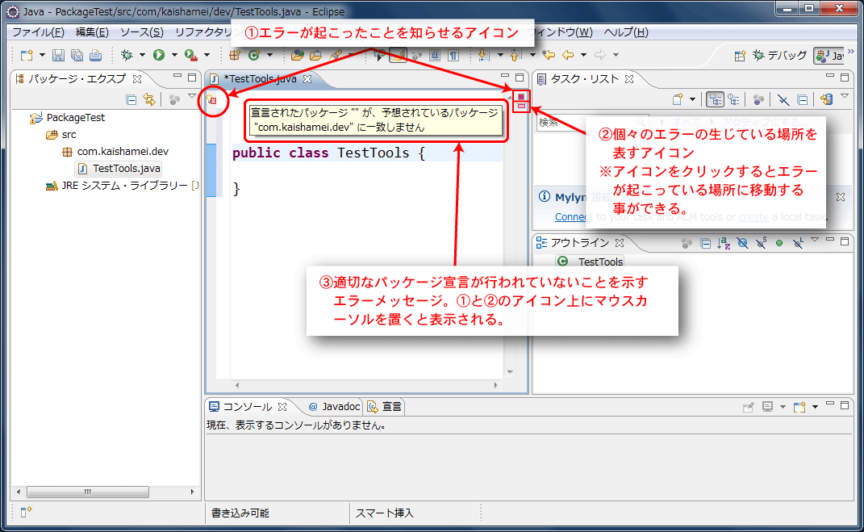This screenshot has width=864, height=532.
Task: Collapse all in the Outline view
Action: pyautogui.click(x=705, y=243)
